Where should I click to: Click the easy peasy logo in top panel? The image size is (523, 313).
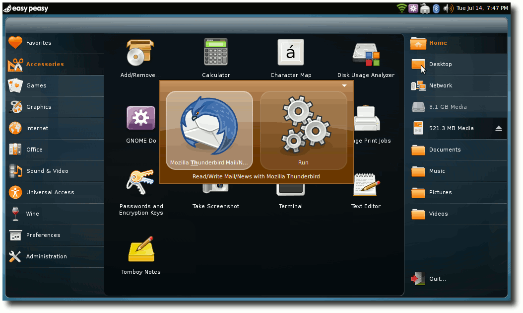pos(26,8)
